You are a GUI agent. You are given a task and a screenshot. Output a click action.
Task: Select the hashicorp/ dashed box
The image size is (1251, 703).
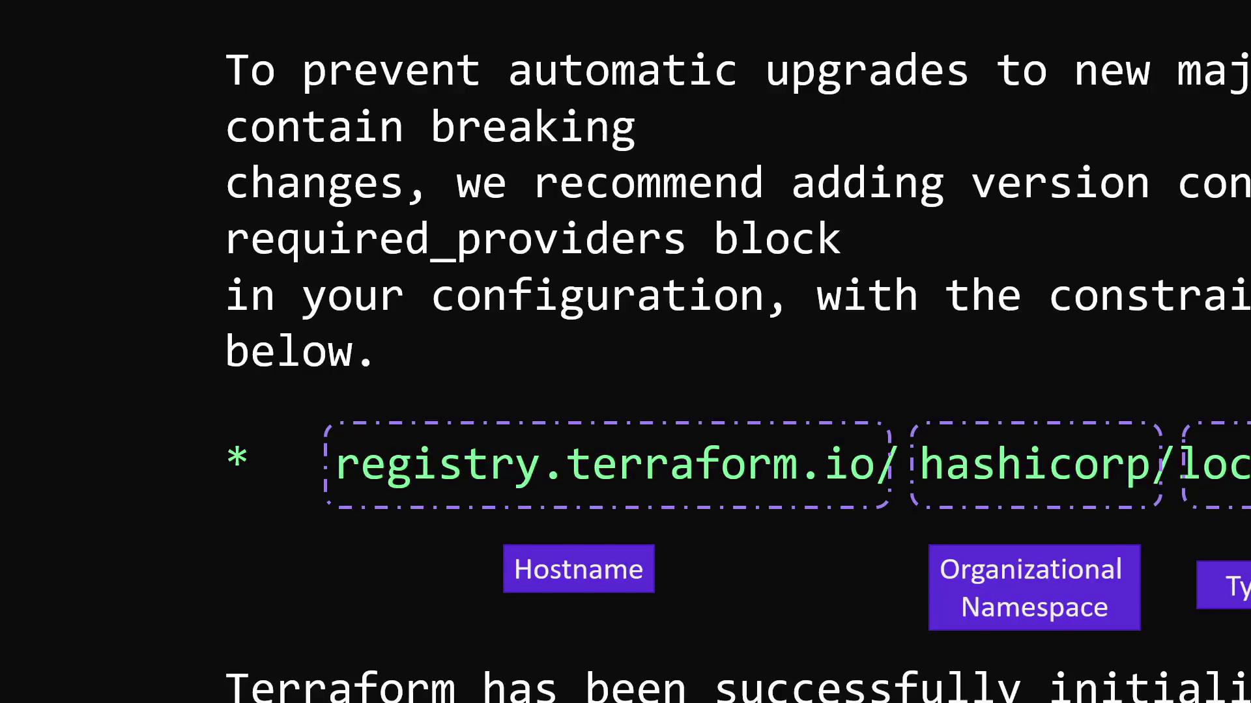coord(1037,465)
